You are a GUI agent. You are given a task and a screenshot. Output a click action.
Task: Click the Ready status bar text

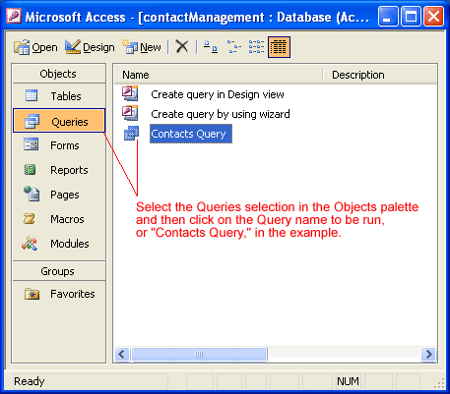30,381
